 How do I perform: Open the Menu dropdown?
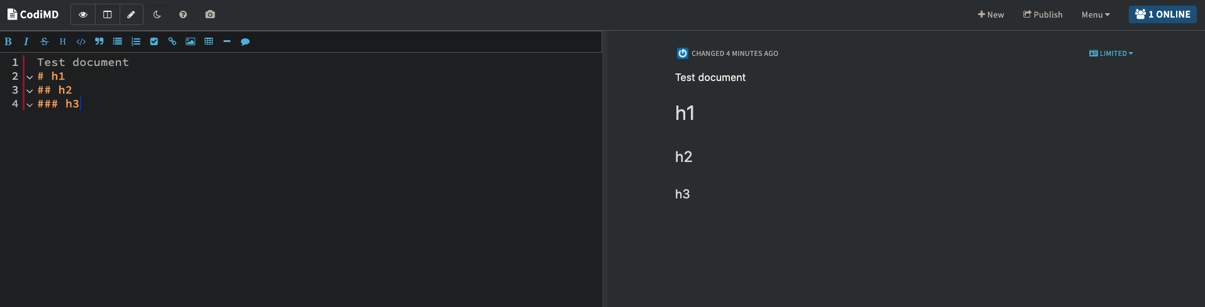click(1096, 14)
